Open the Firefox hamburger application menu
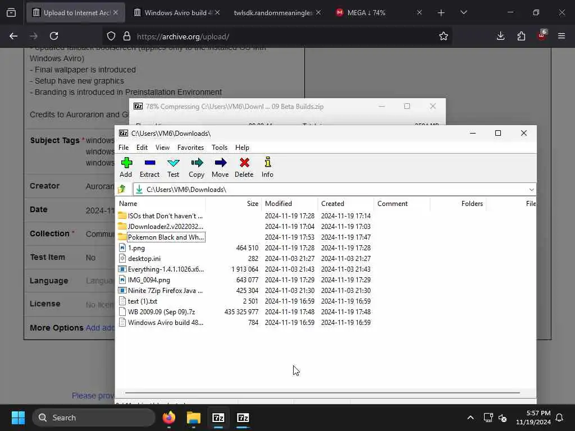The width and height of the screenshot is (575, 431). [562, 36]
